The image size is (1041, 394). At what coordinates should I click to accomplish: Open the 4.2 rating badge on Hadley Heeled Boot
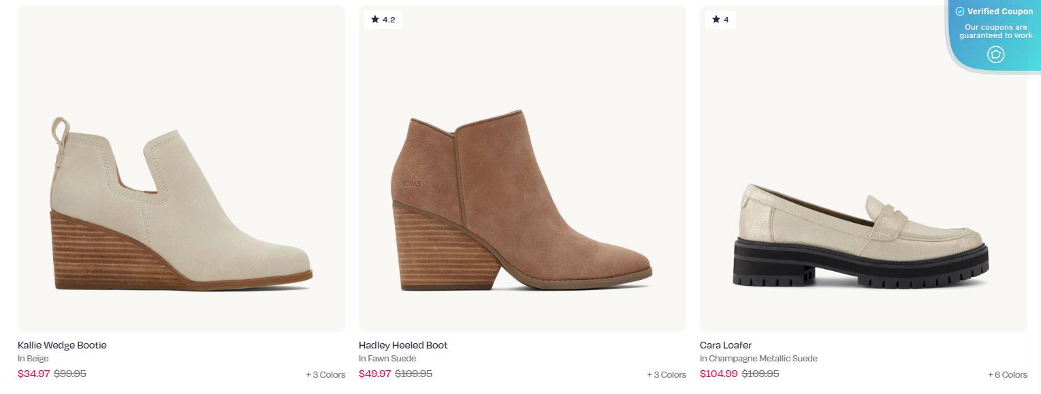pos(383,20)
